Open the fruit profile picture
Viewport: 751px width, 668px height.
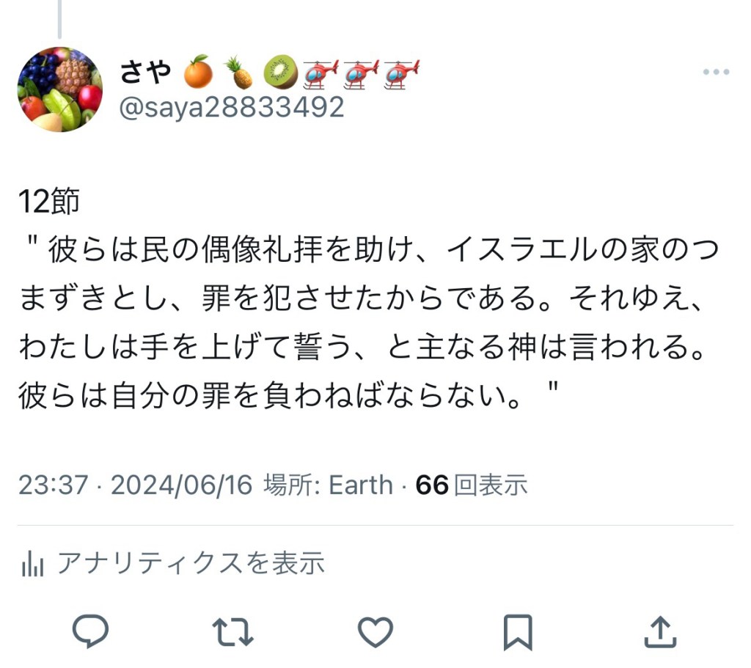(x=60, y=89)
